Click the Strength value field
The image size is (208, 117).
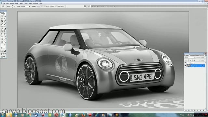point(39,6)
